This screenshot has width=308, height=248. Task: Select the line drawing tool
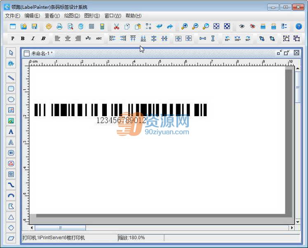[11, 78]
